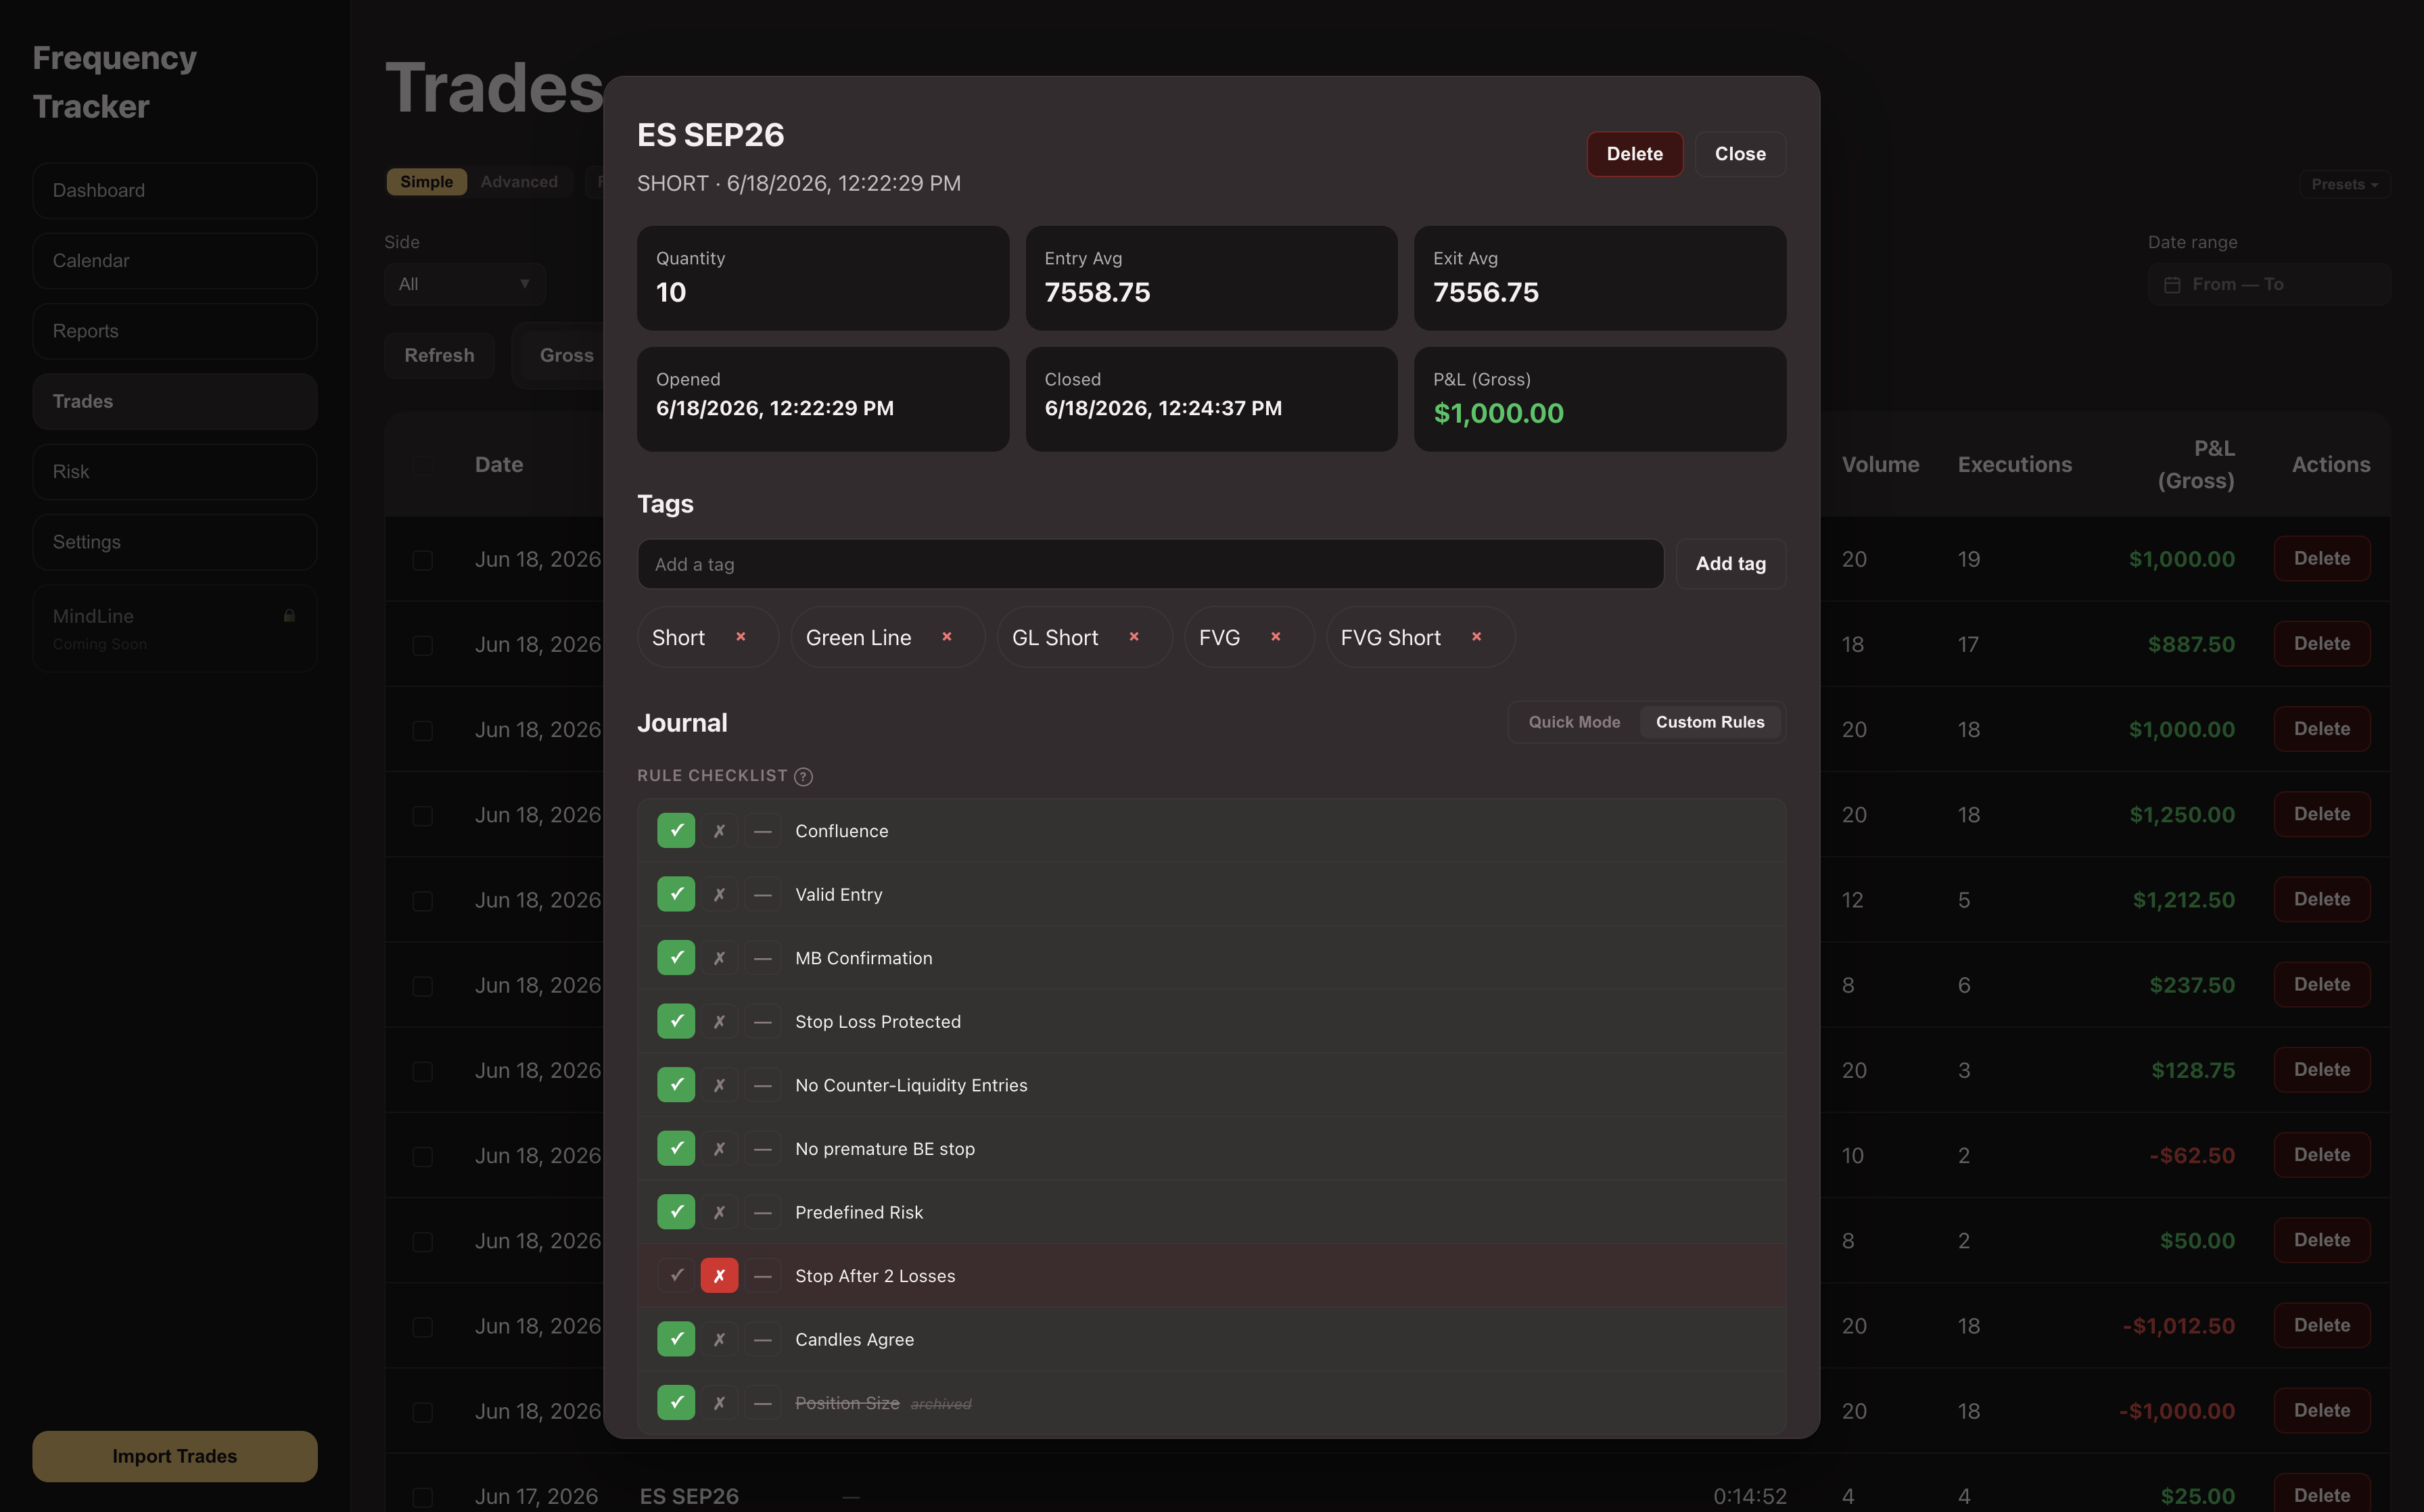
Task: Open the From — To date range picker
Action: [x=2269, y=284]
